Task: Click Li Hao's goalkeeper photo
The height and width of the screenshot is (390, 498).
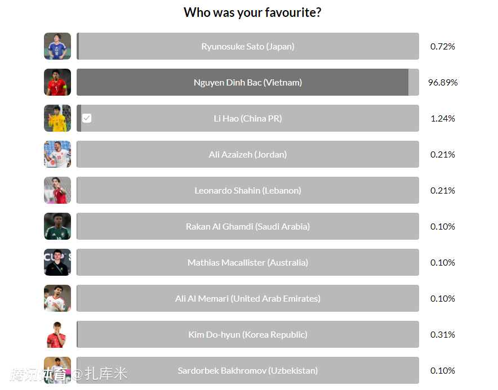Action: [x=57, y=118]
